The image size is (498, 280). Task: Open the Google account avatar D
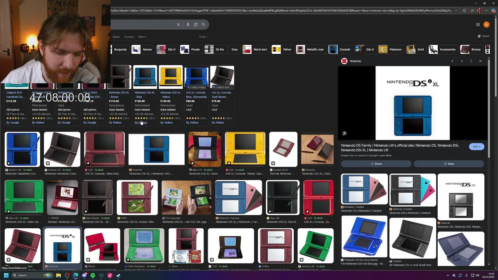486,24
